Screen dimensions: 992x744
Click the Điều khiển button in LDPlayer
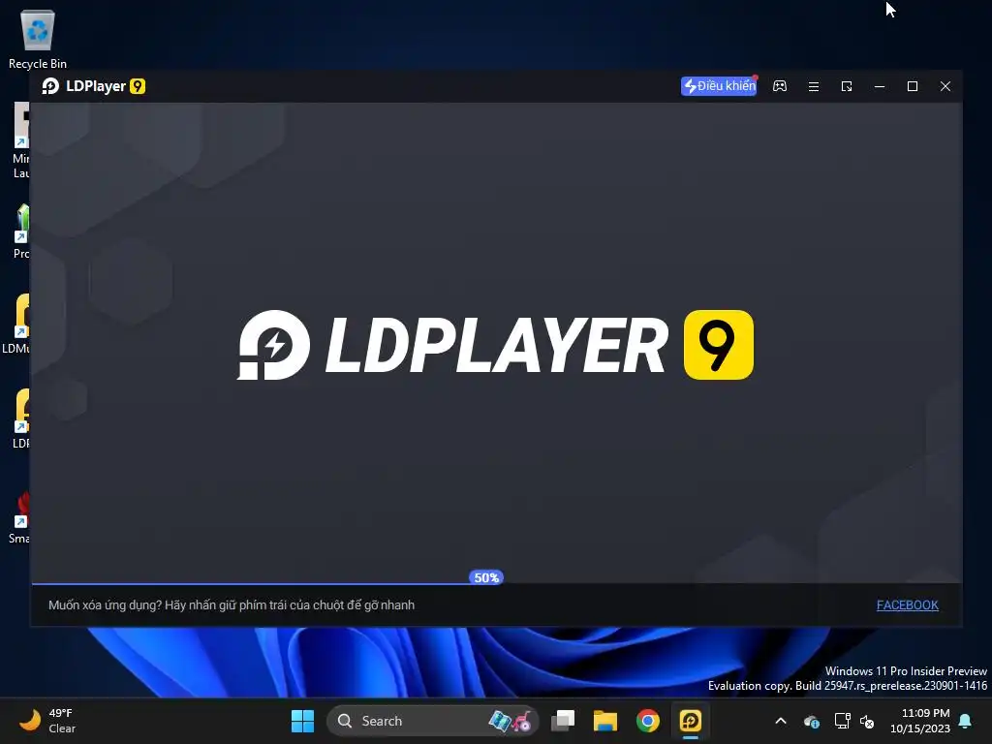click(719, 86)
